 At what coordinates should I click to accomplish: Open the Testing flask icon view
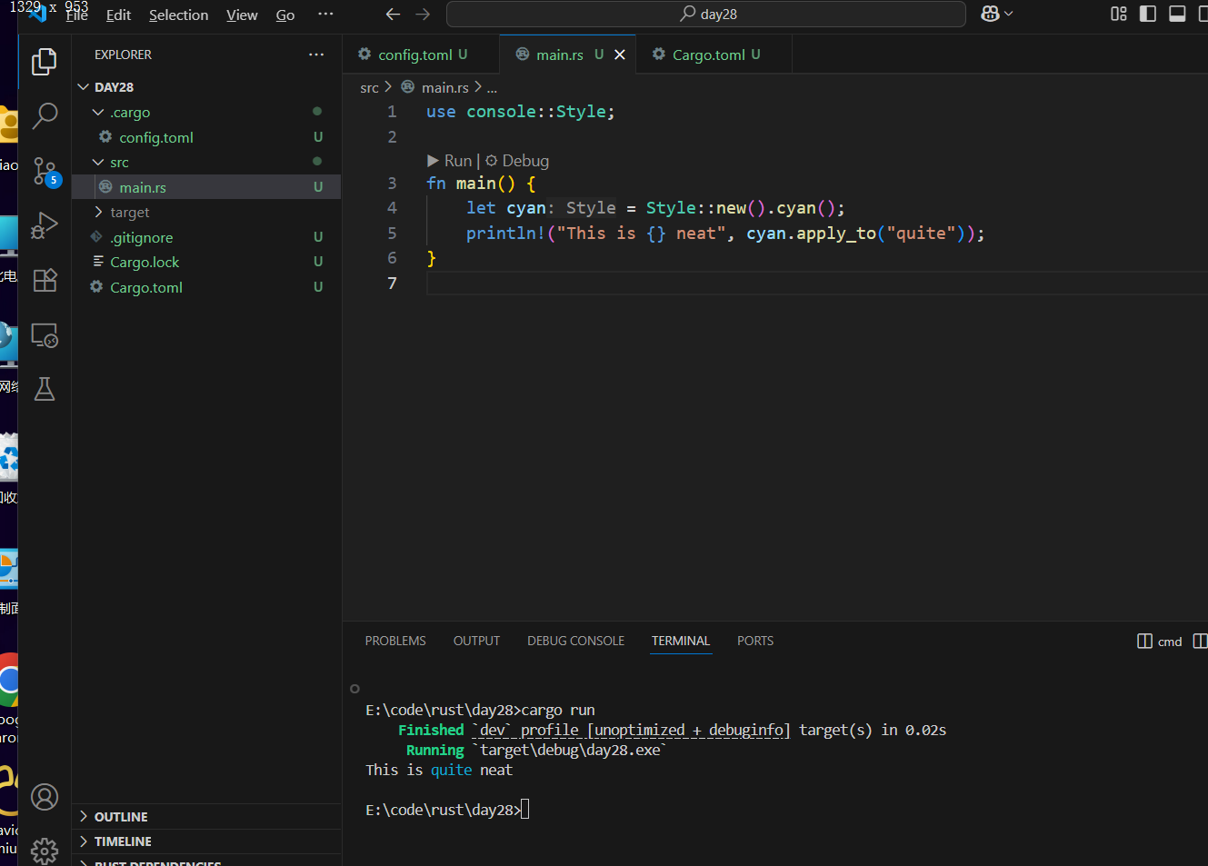click(45, 390)
